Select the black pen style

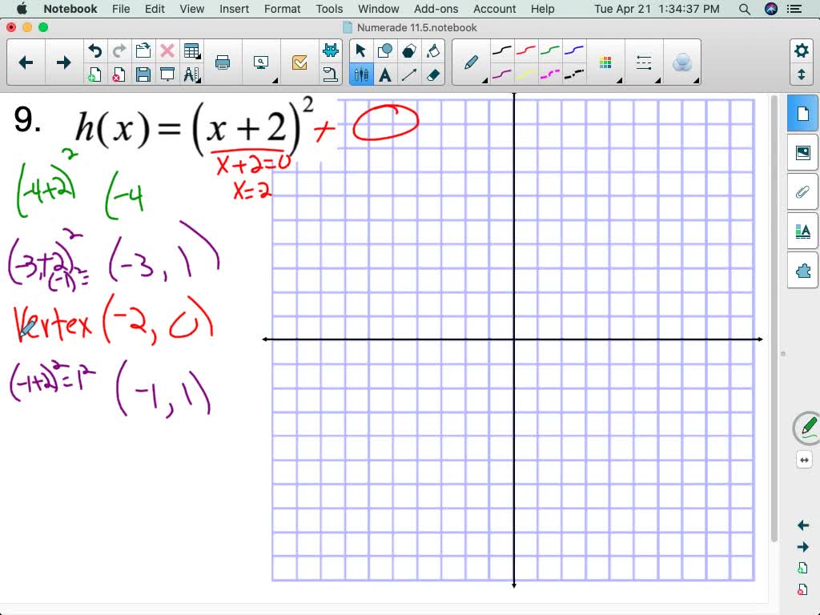(503, 51)
